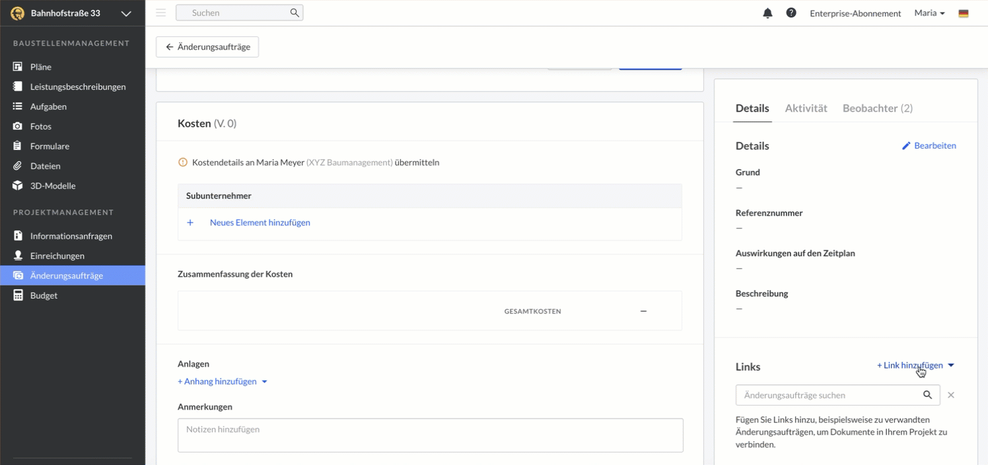Click the plus icon beside Neues Element

pos(190,223)
